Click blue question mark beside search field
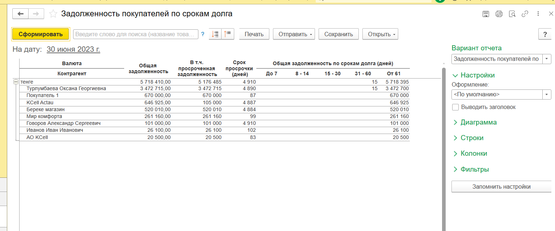 [x=203, y=34]
